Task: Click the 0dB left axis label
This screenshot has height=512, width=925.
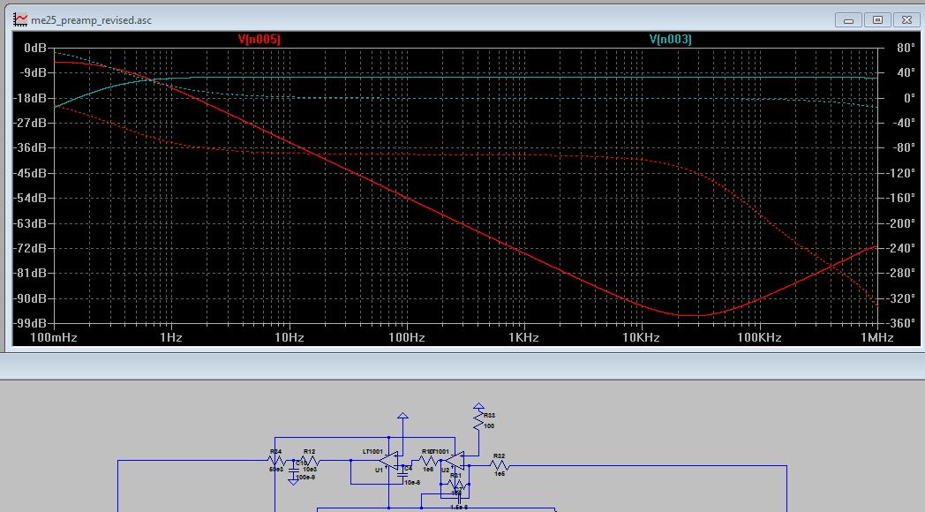Action: [34, 48]
